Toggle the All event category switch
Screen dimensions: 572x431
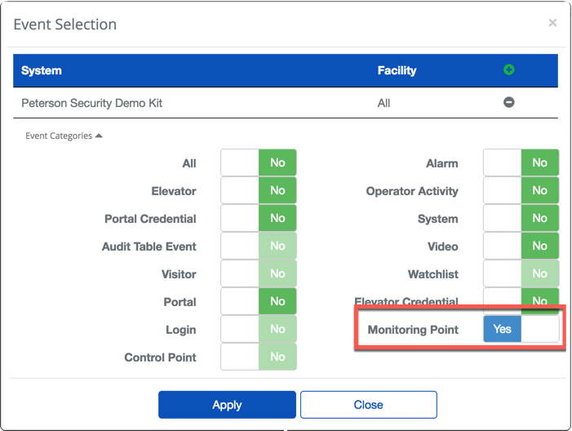[259, 163]
